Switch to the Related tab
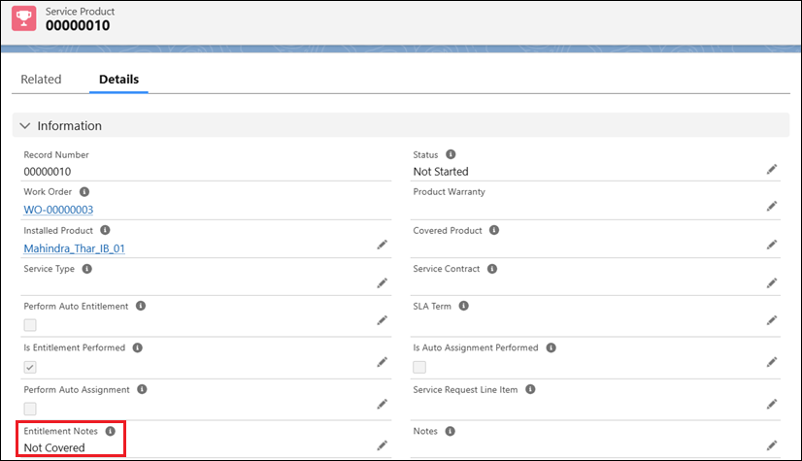Viewport: 802px width, 461px height. [x=41, y=80]
